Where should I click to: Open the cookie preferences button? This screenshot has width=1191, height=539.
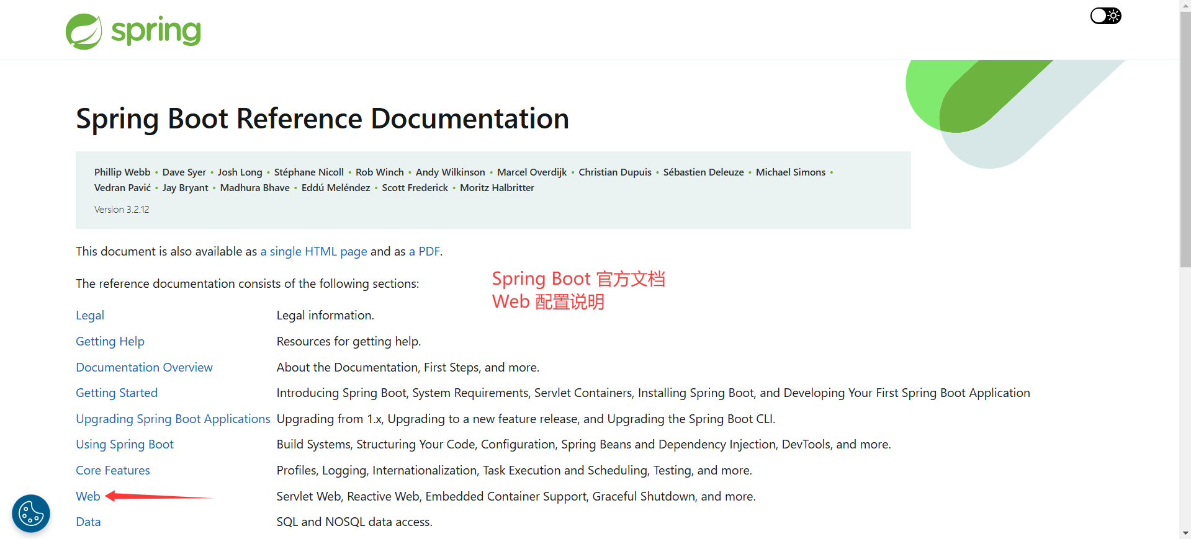pyautogui.click(x=31, y=514)
